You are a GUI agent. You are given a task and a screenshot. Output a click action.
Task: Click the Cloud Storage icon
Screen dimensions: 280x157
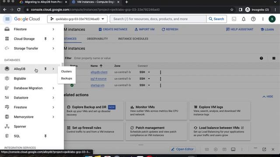pos(7,39)
